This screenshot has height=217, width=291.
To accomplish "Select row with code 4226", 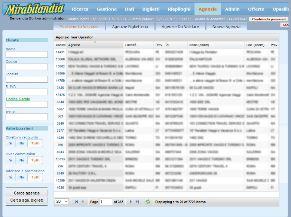I will (166, 138).
